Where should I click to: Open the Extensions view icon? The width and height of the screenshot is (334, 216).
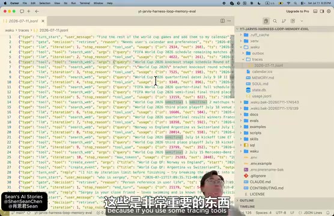293,21
